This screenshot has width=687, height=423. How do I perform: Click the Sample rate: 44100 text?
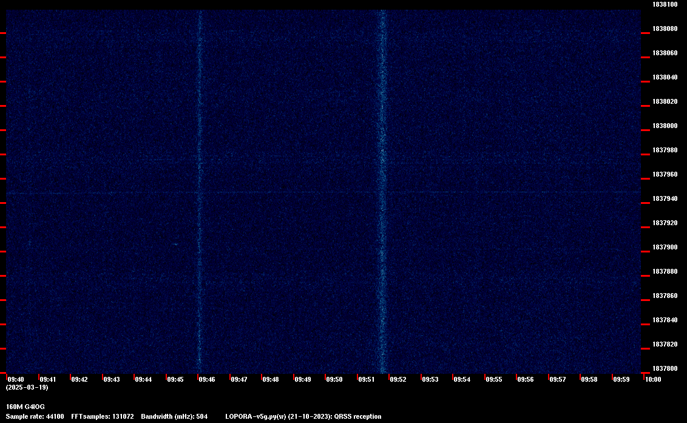pyautogui.click(x=35, y=416)
